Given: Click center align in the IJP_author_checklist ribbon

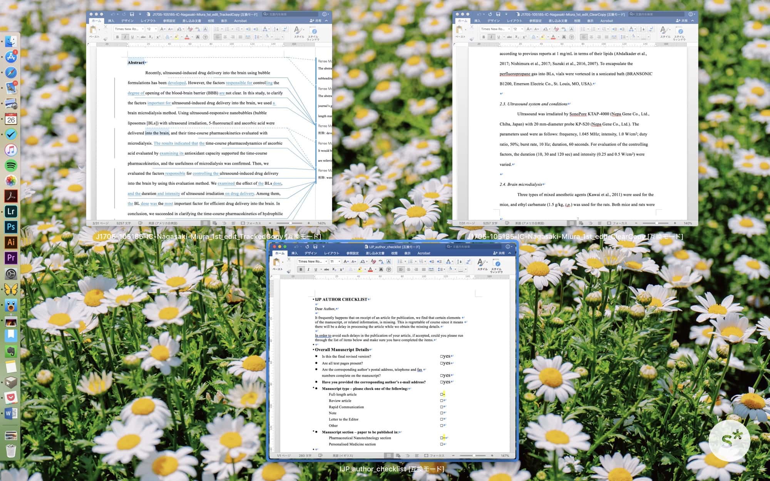Looking at the screenshot, I should 408,269.
